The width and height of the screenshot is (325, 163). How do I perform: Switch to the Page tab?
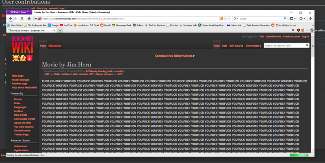click(x=43, y=46)
